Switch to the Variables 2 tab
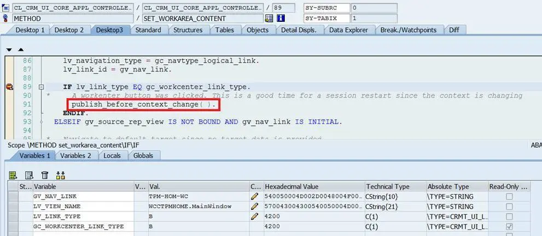This screenshot has width=542, height=236. pos(75,156)
